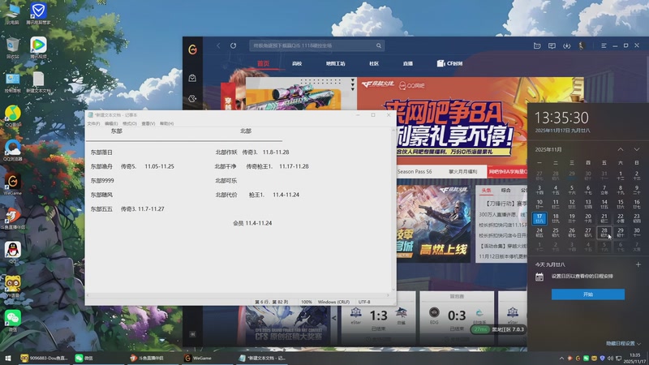
Task: Click the 高燃上线 game thumbnail in WeGame
Action: [x=433, y=224]
